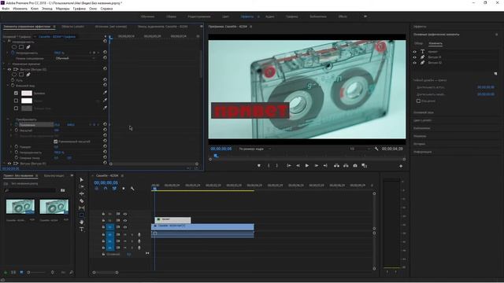Open the blend mode dropdown
This screenshot has width=504, height=283.
pos(76,58)
